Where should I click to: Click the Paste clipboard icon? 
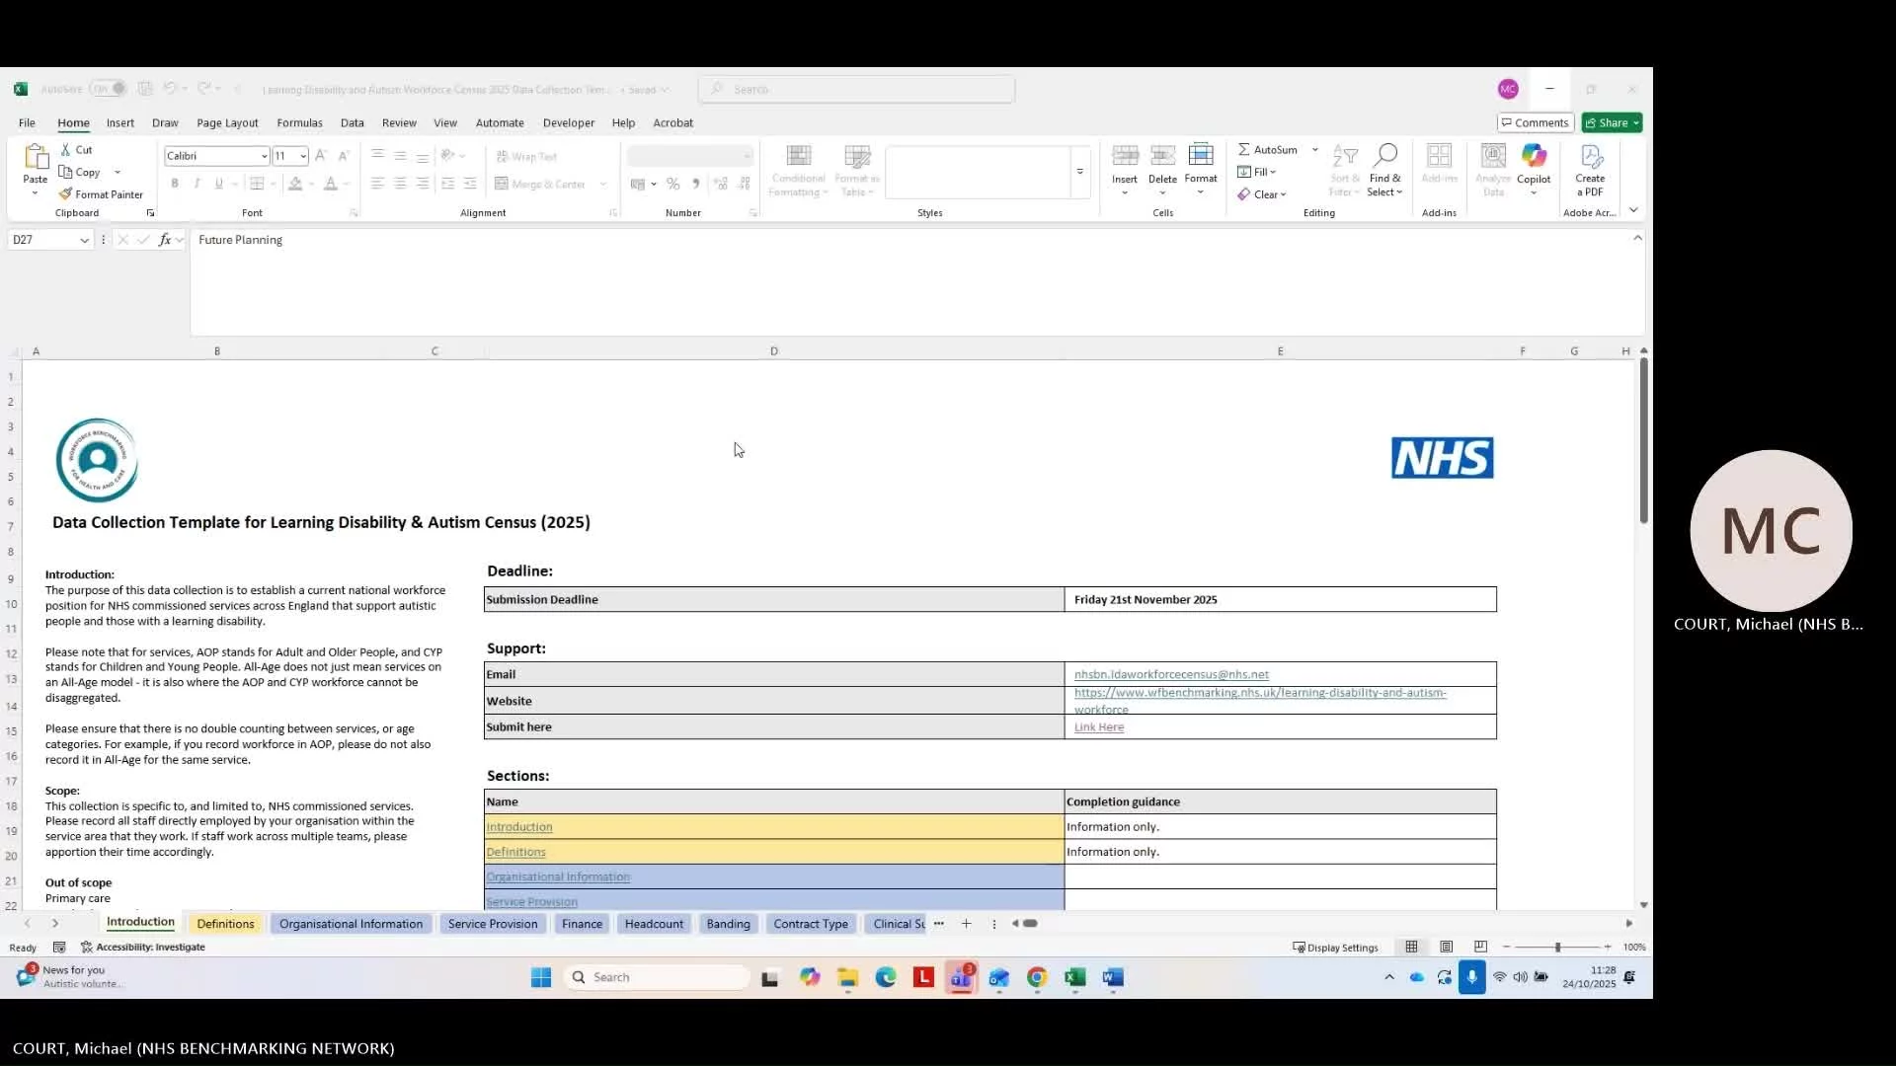(36, 158)
